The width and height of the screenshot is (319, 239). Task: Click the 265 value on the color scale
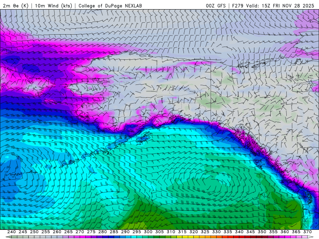[x=68, y=232]
